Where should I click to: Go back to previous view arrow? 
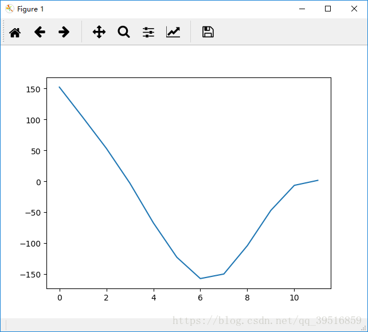pos(40,32)
